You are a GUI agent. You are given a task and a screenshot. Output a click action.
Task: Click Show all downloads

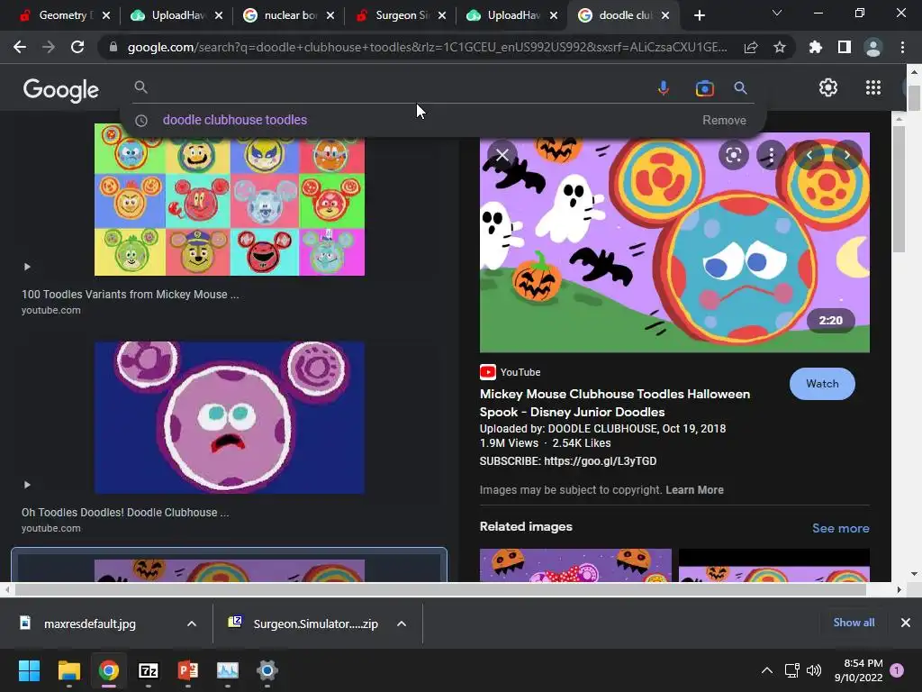tap(854, 623)
